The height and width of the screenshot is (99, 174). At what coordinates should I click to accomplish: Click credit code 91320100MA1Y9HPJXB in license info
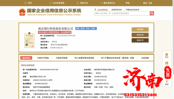pos(49,69)
